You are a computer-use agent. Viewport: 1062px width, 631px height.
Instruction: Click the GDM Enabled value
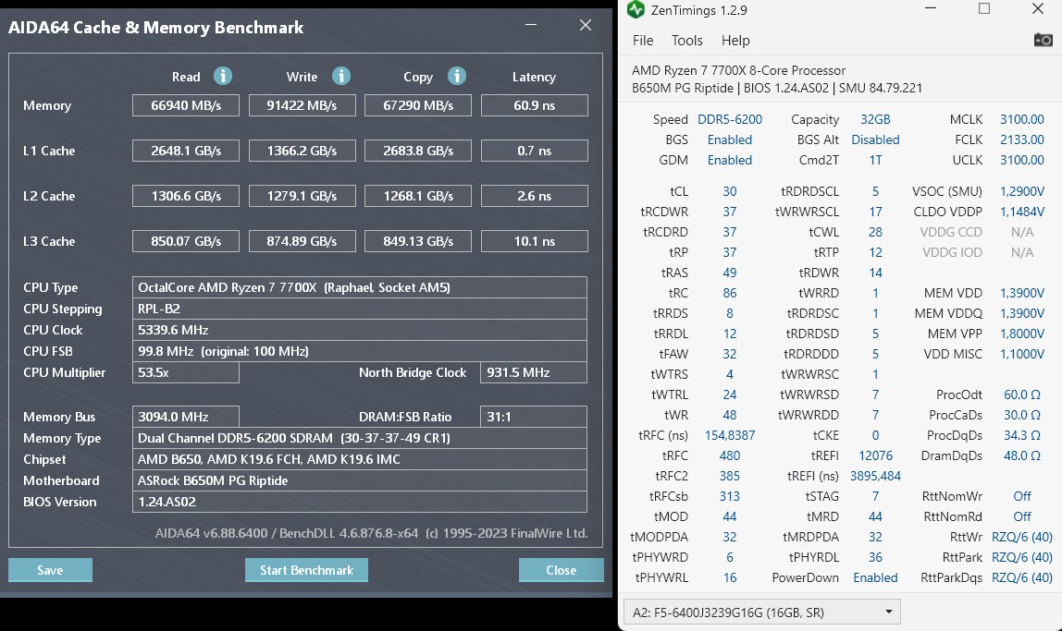tap(730, 160)
